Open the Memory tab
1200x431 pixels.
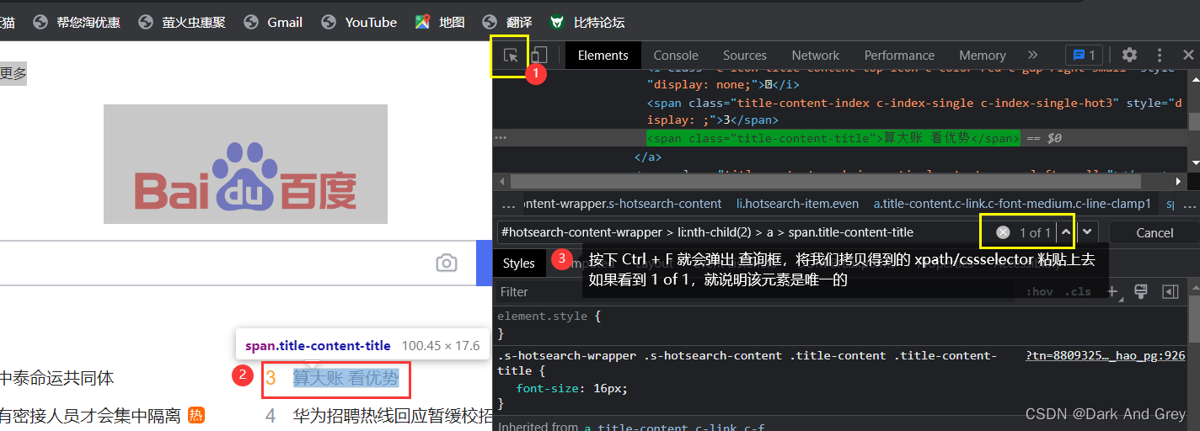(982, 56)
